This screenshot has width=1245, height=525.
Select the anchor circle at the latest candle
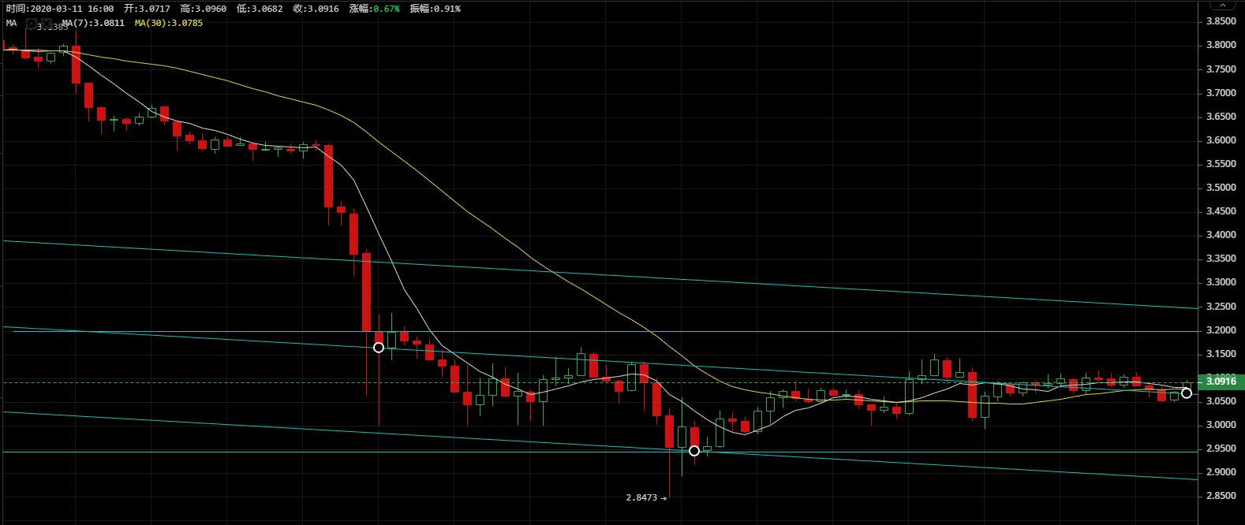click(1187, 393)
